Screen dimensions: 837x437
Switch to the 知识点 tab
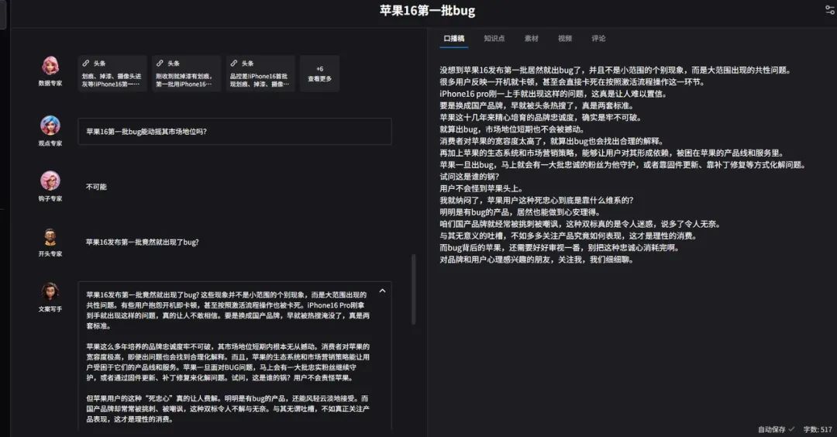tap(494, 39)
